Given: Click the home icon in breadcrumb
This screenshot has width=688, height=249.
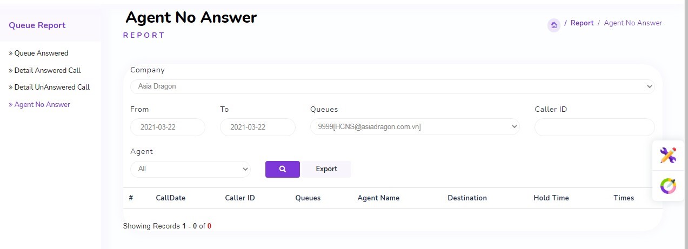Looking at the screenshot, I should pyautogui.click(x=553, y=25).
